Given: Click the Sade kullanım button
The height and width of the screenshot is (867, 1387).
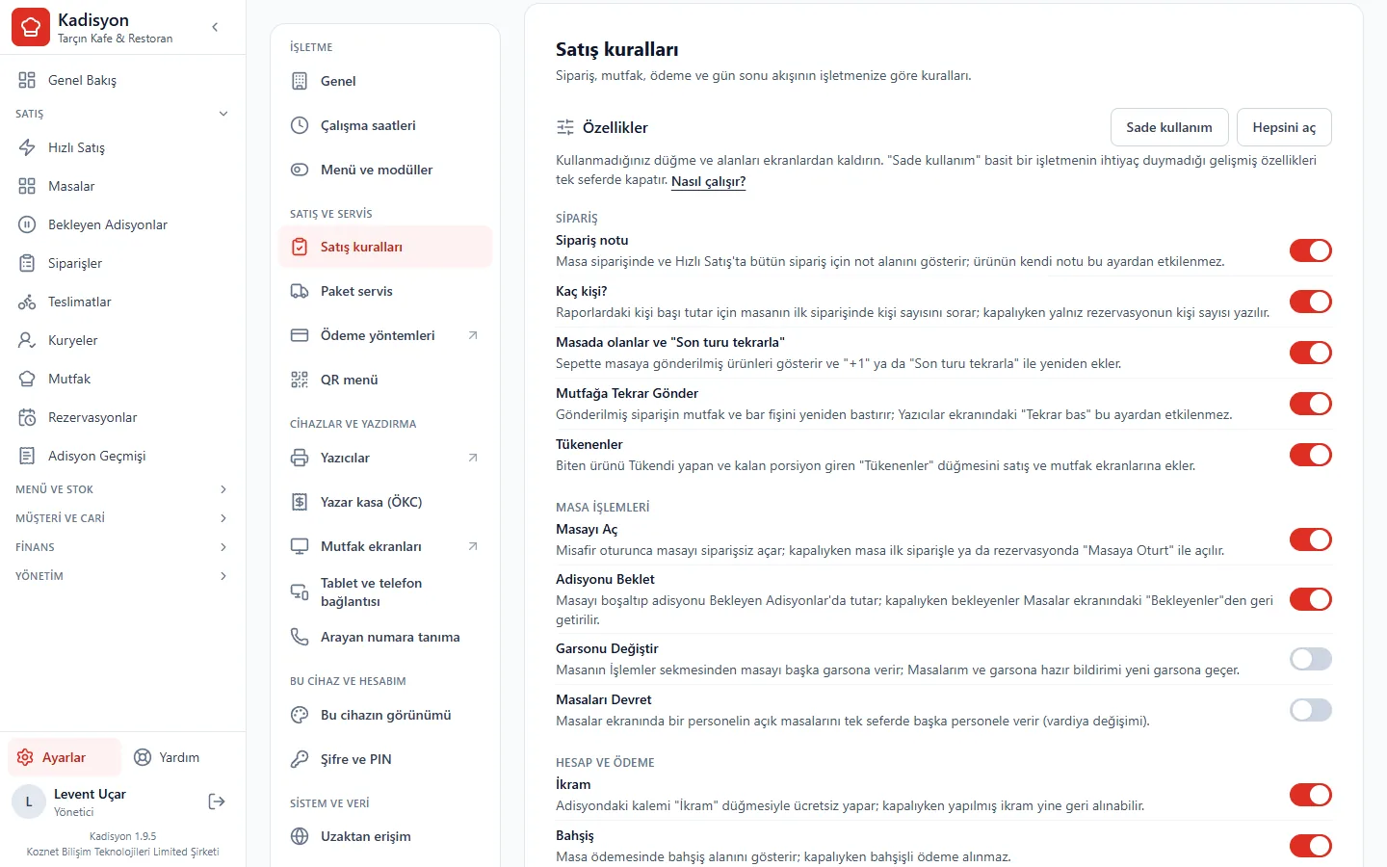Looking at the screenshot, I should point(1169,127).
